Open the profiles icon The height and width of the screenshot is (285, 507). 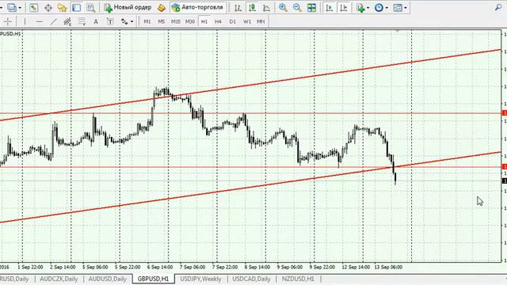(12, 7)
